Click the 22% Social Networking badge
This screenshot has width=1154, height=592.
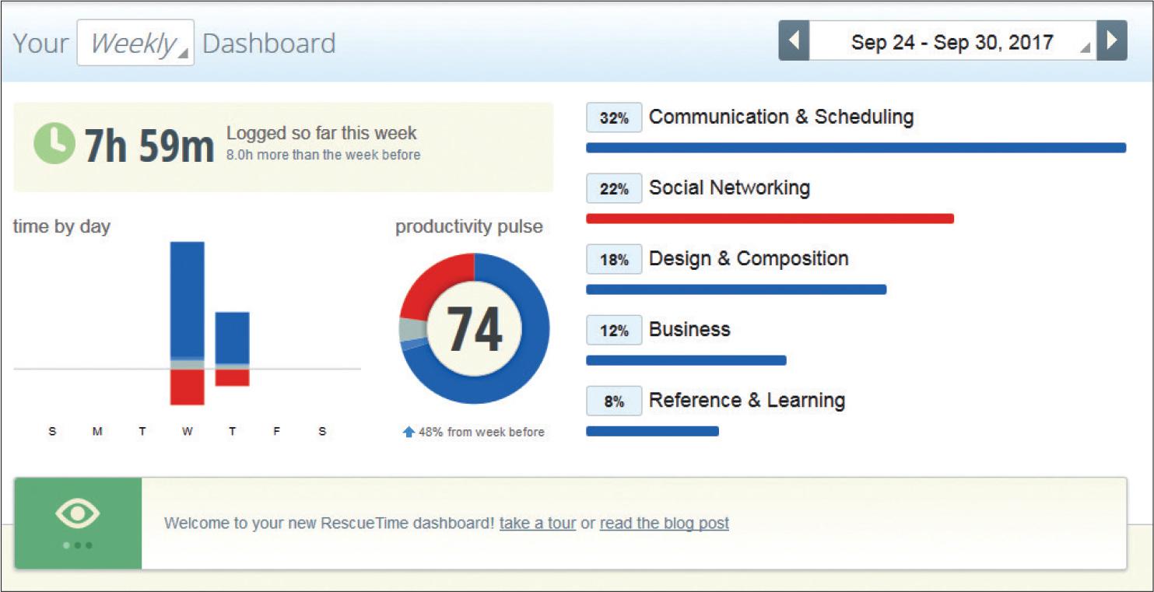[x=614, y=189]
